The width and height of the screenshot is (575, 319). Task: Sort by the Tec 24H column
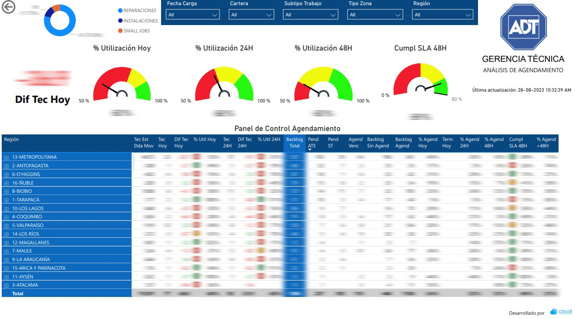227,143
